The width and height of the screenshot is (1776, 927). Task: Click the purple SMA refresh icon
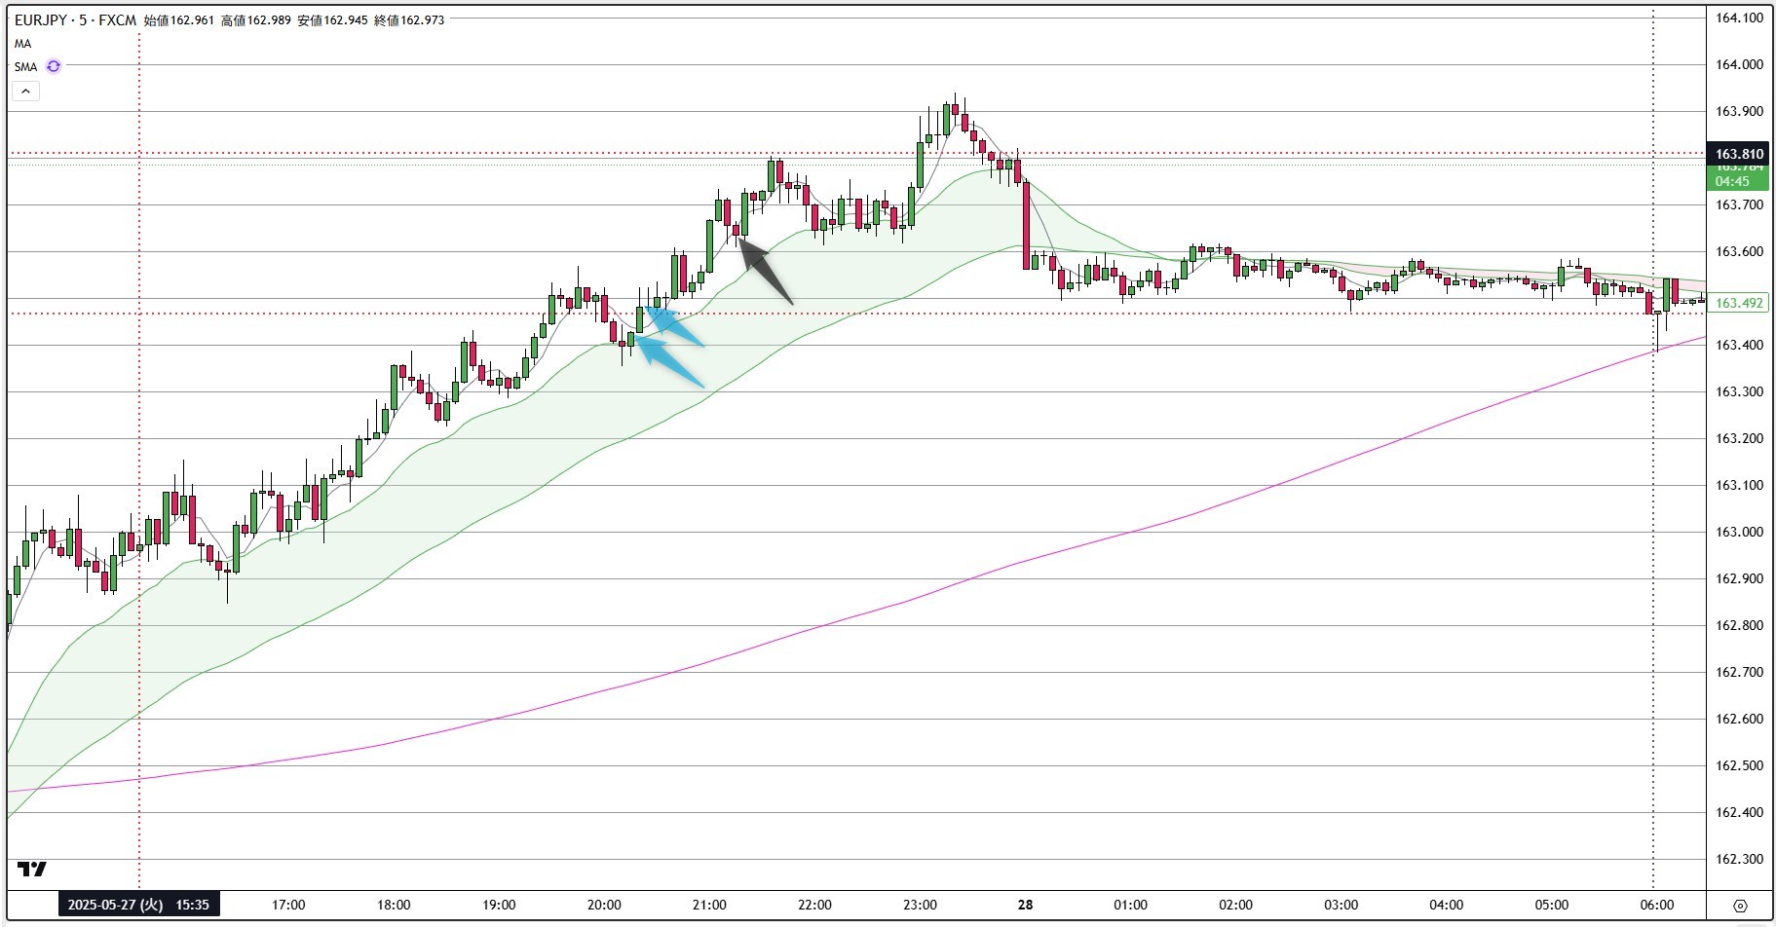[54, 66]
